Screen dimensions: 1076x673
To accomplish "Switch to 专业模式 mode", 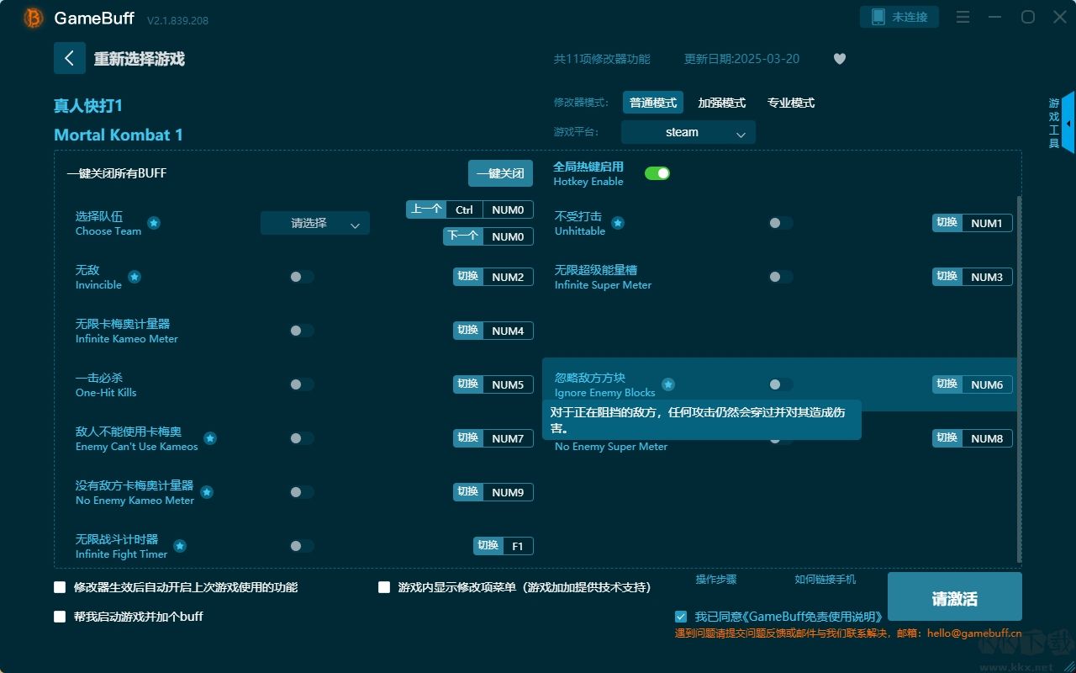I will (790, 102).
